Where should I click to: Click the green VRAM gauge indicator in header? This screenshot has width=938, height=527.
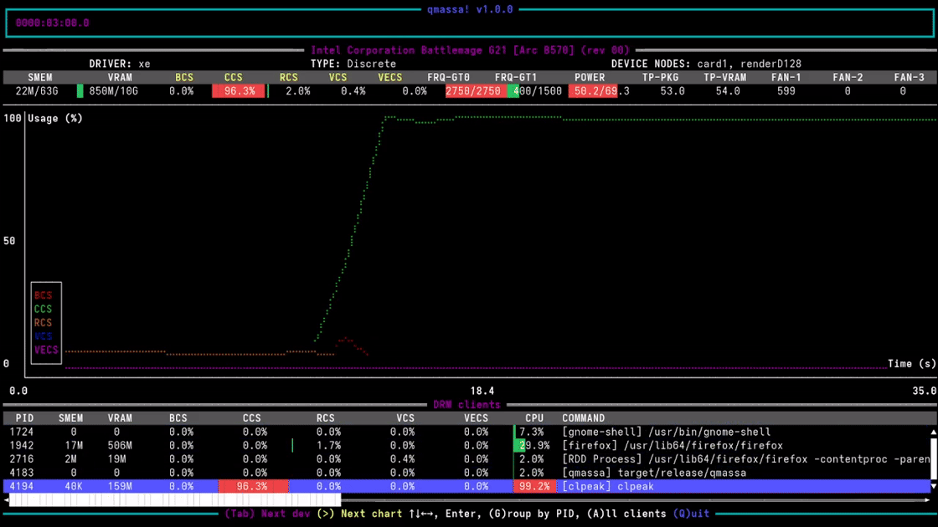tap(80, 92)
